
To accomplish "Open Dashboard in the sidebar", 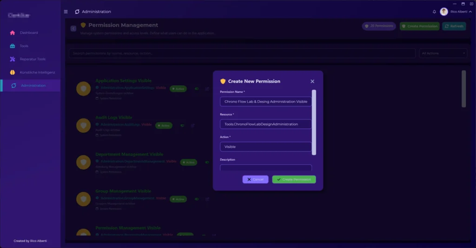I will coord(30,33).
